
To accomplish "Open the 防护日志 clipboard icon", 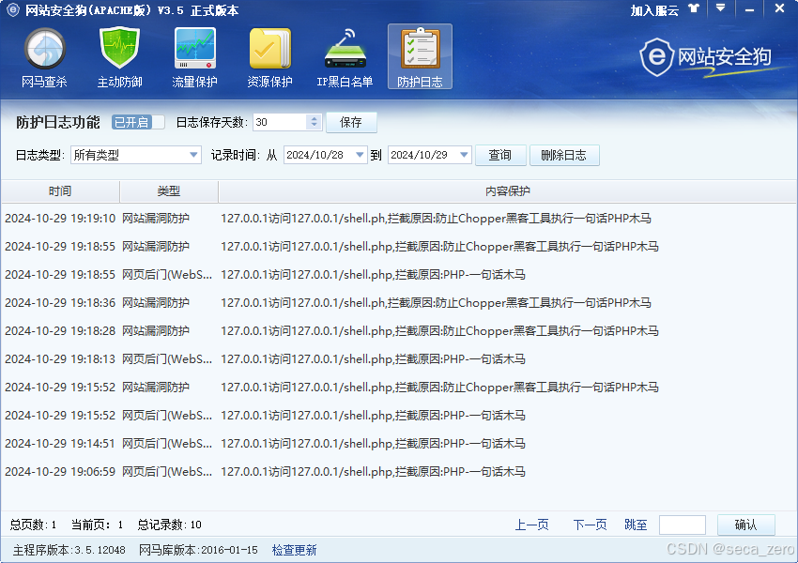I will pos(420,56).
